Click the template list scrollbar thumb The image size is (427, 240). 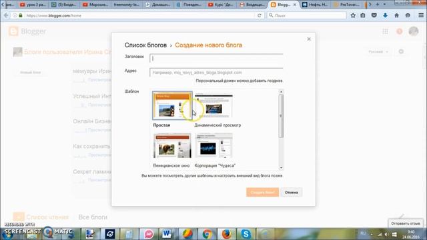281,116
